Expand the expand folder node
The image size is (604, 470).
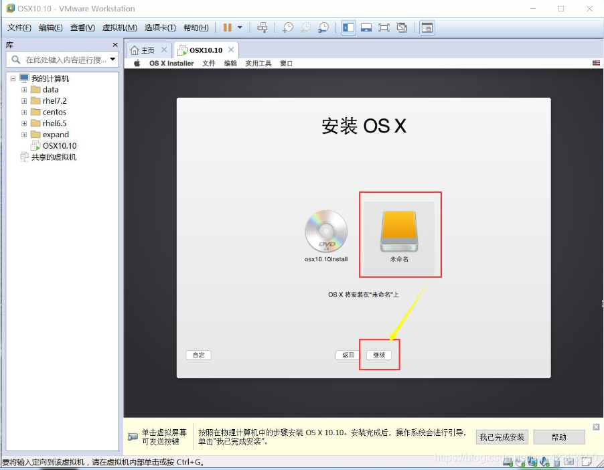[24, 135]
